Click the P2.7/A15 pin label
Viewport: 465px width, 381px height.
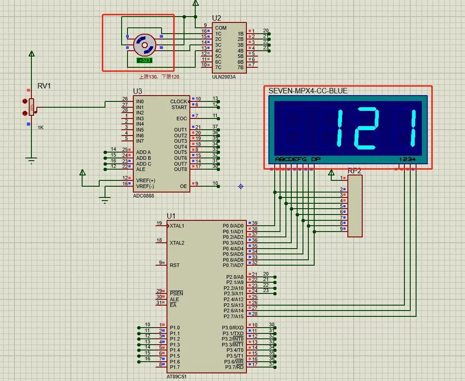point(234,316)
